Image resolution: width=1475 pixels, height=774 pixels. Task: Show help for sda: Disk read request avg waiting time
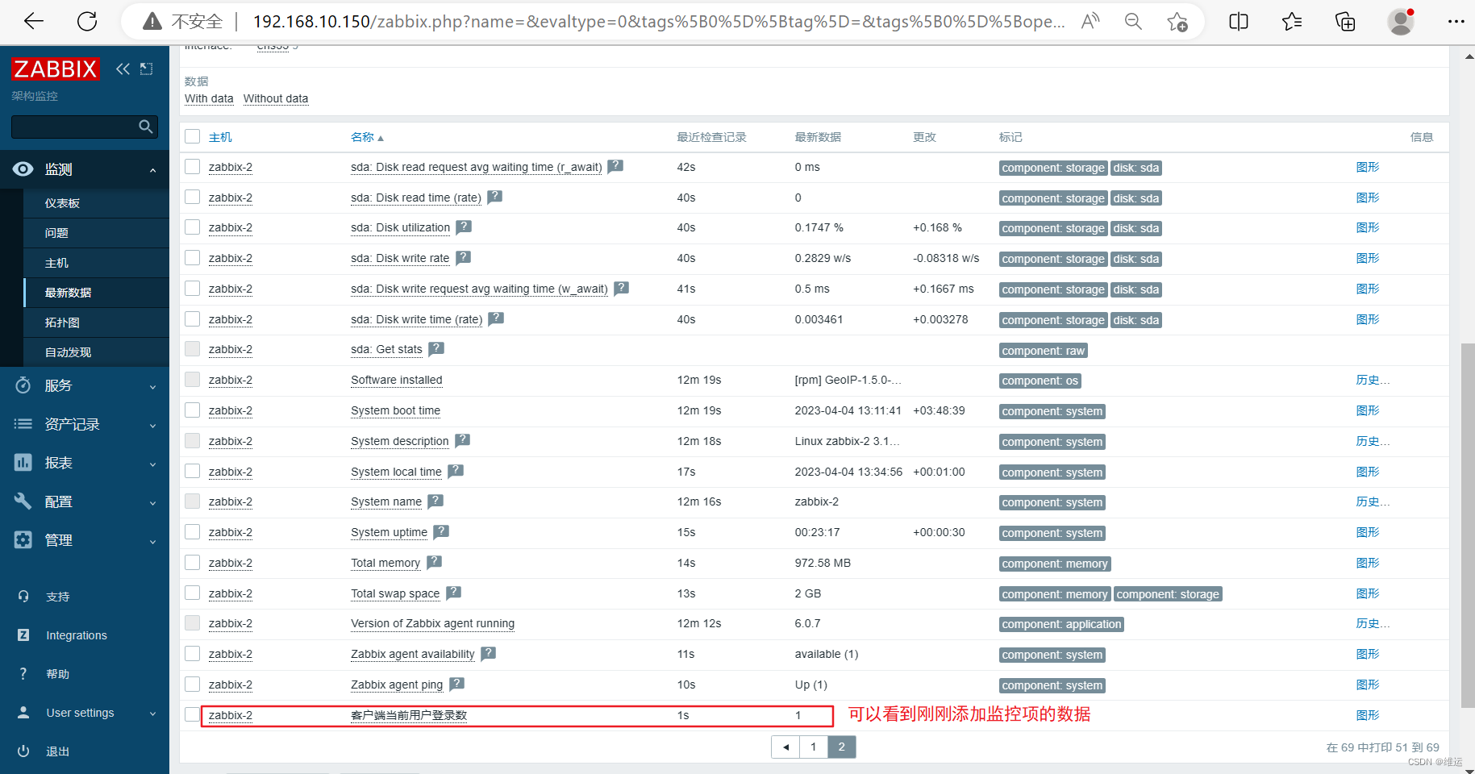tap(615, 166)
